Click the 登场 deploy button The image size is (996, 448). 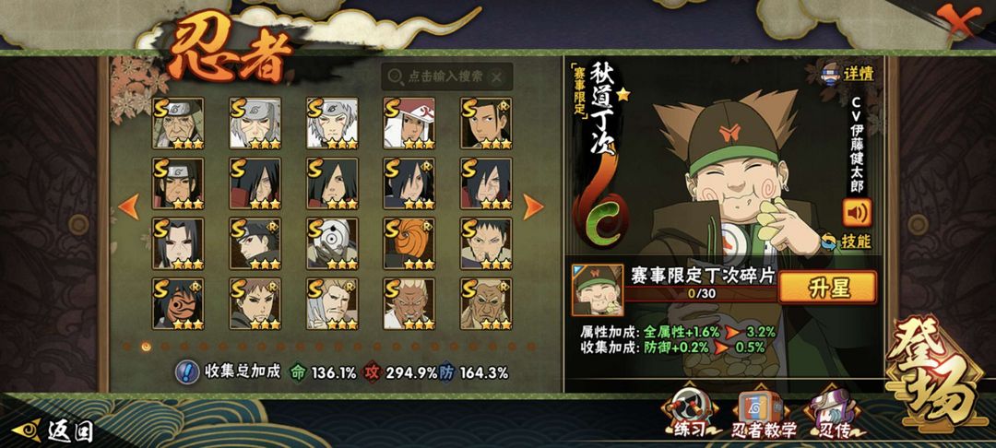click(936, 376)
